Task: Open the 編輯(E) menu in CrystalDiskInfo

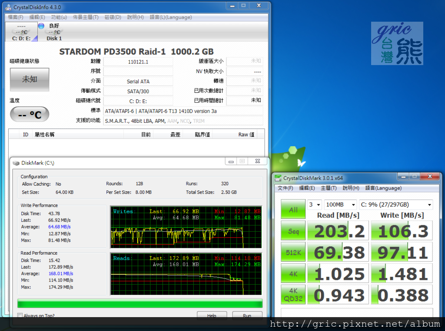Action: pyautogui.click(x=37, y=17)
